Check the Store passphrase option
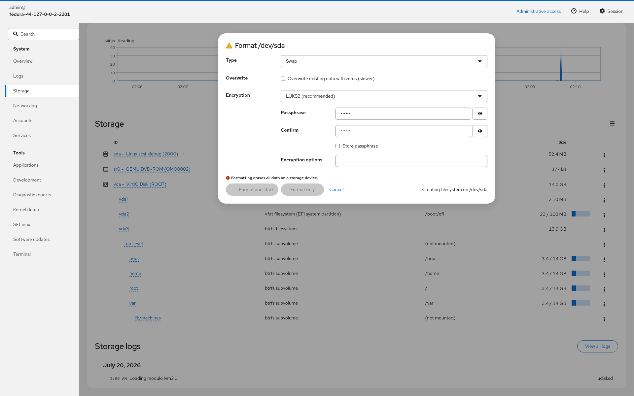The height and width of the screenshot is (396, 634). point(337,146)
